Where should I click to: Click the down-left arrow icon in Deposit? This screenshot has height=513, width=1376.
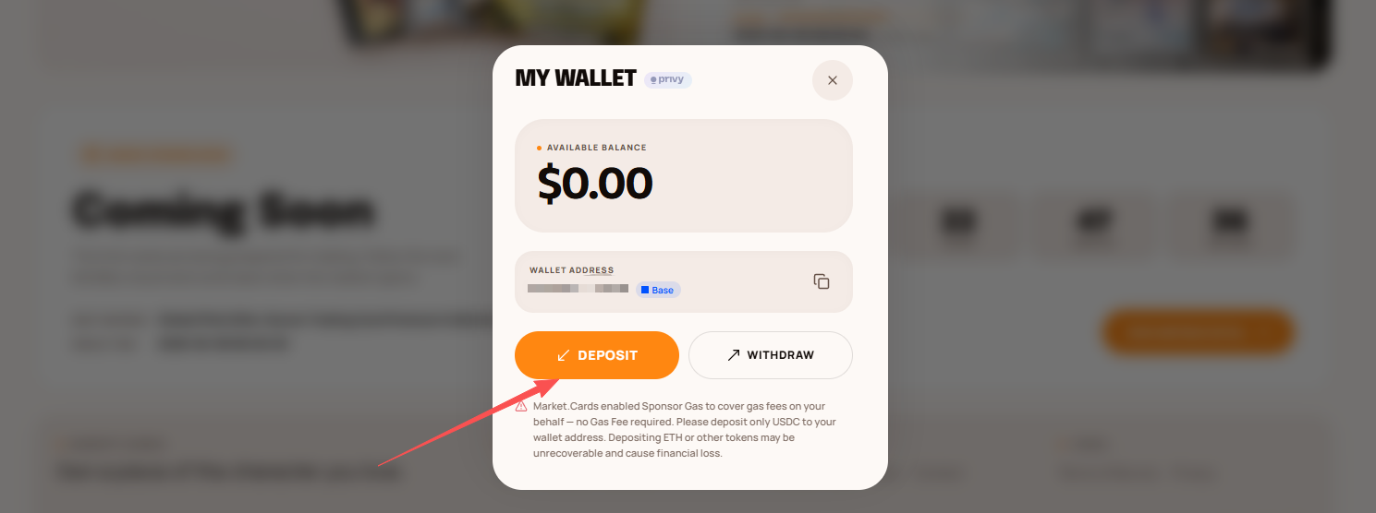tap(564, 355)
